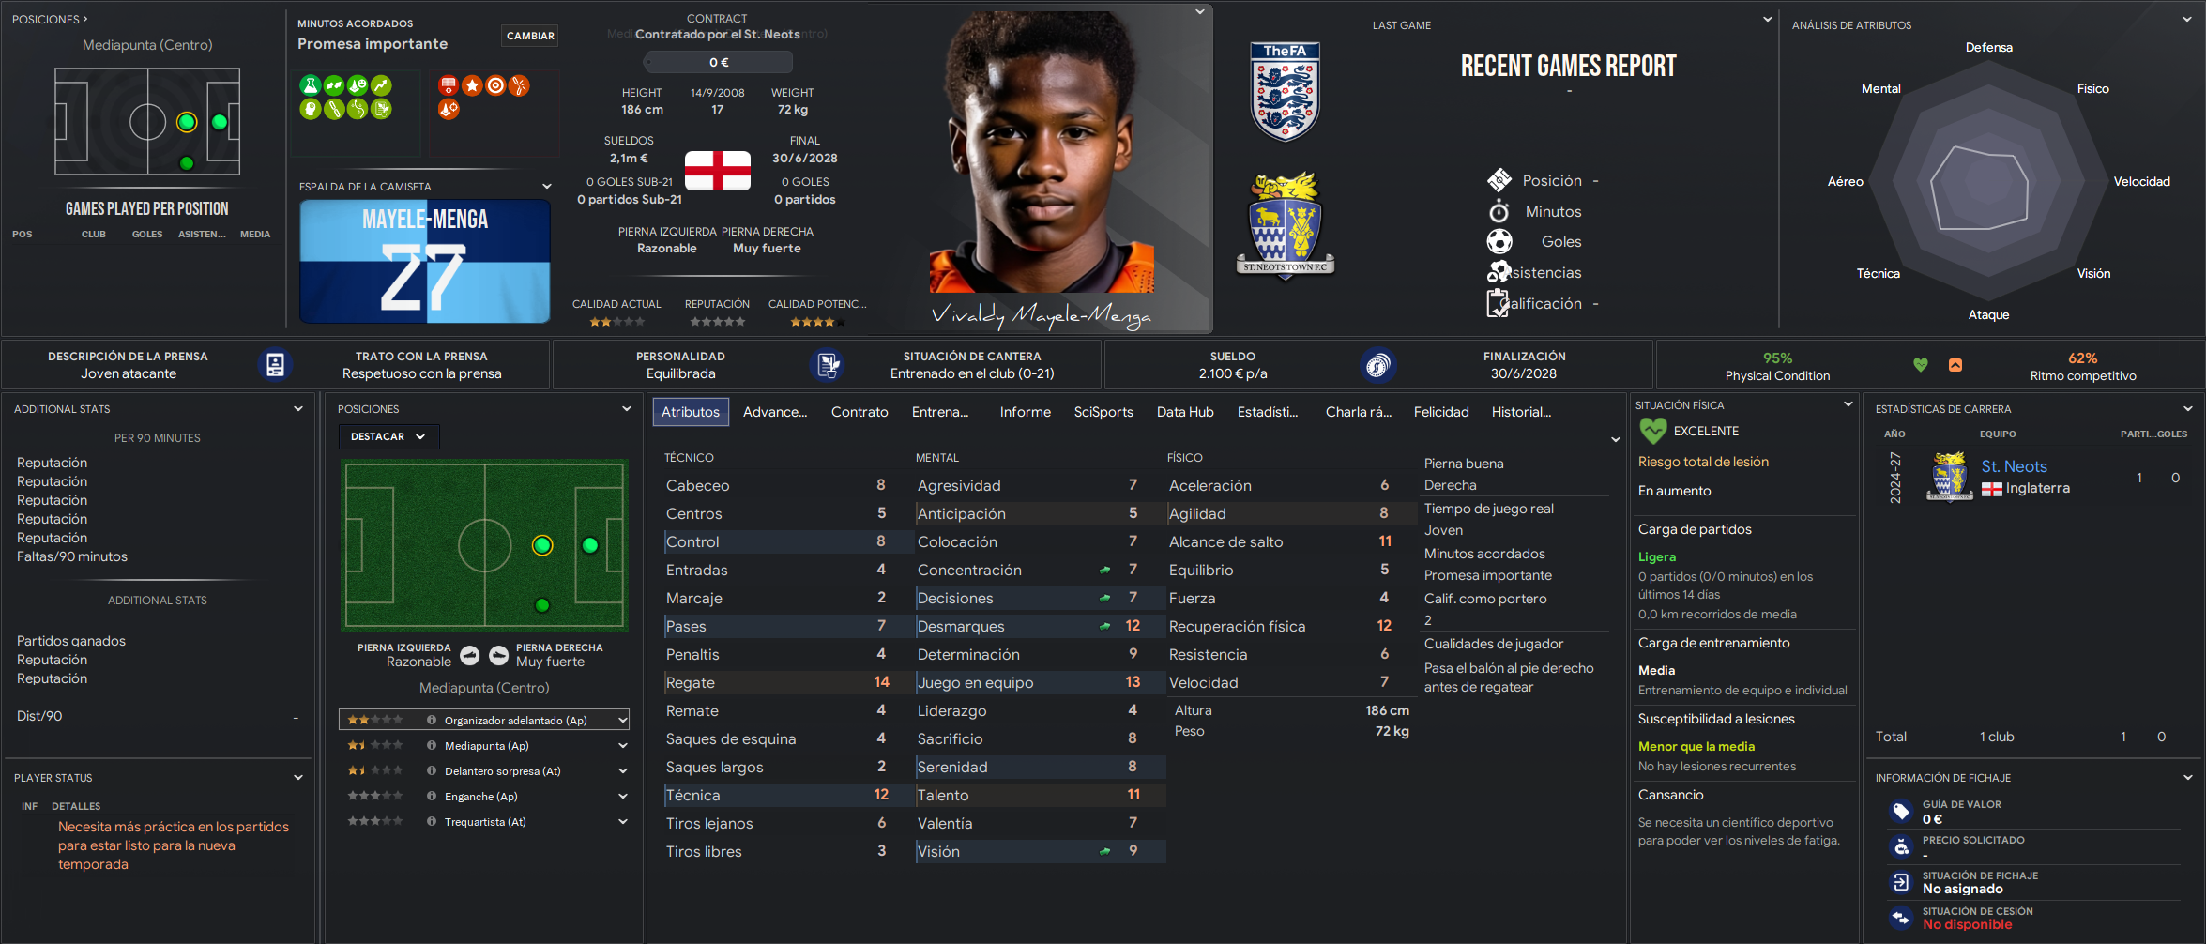Click the green heart physical condition icon
2206x944 pixels.
point(1921,365)
